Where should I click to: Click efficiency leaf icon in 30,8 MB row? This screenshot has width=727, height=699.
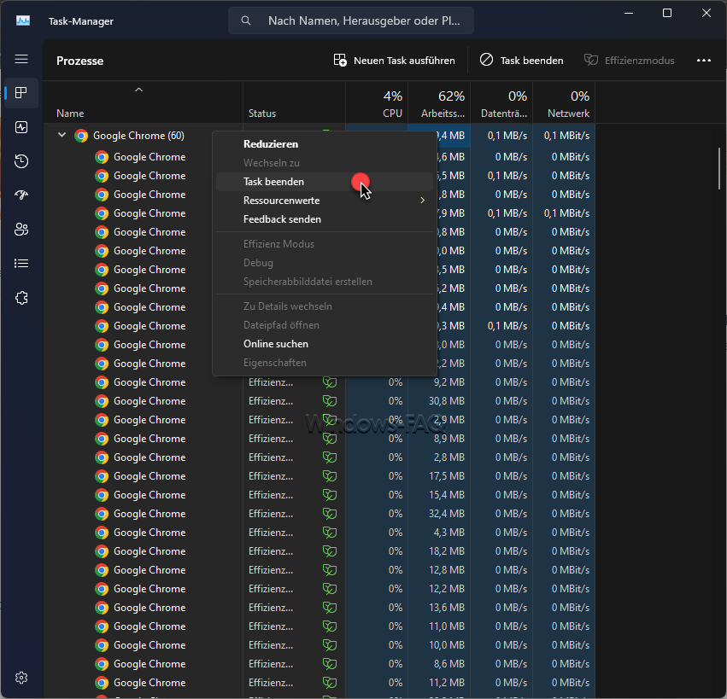(x=330, y=401)
